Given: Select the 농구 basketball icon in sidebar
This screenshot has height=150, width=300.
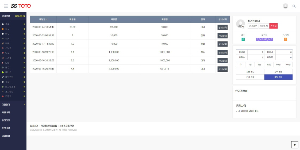Looking at the screenshot, I should (x=3, y=29).
